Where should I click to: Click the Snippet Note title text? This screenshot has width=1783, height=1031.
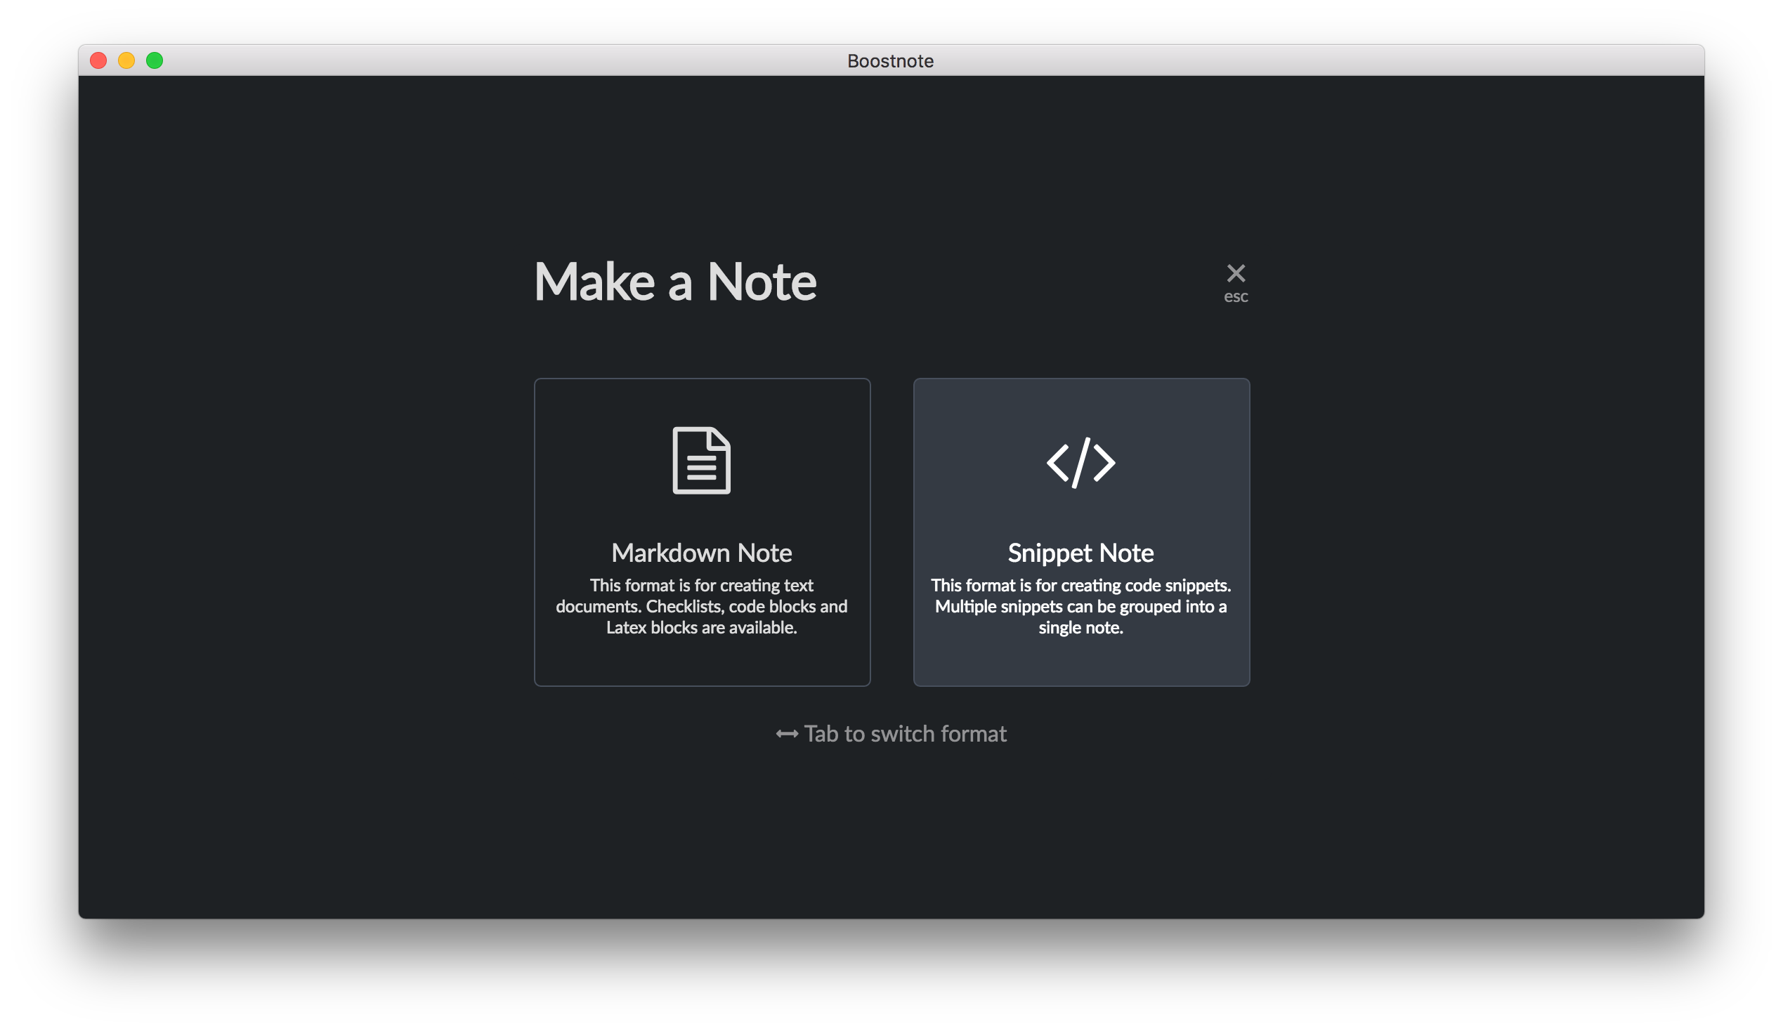point(1080,553)
